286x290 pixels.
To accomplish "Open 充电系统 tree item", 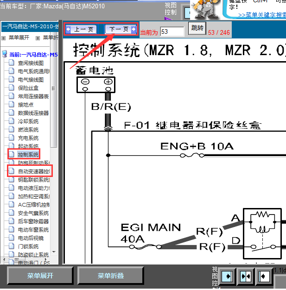I will click(x=28, y=138).
